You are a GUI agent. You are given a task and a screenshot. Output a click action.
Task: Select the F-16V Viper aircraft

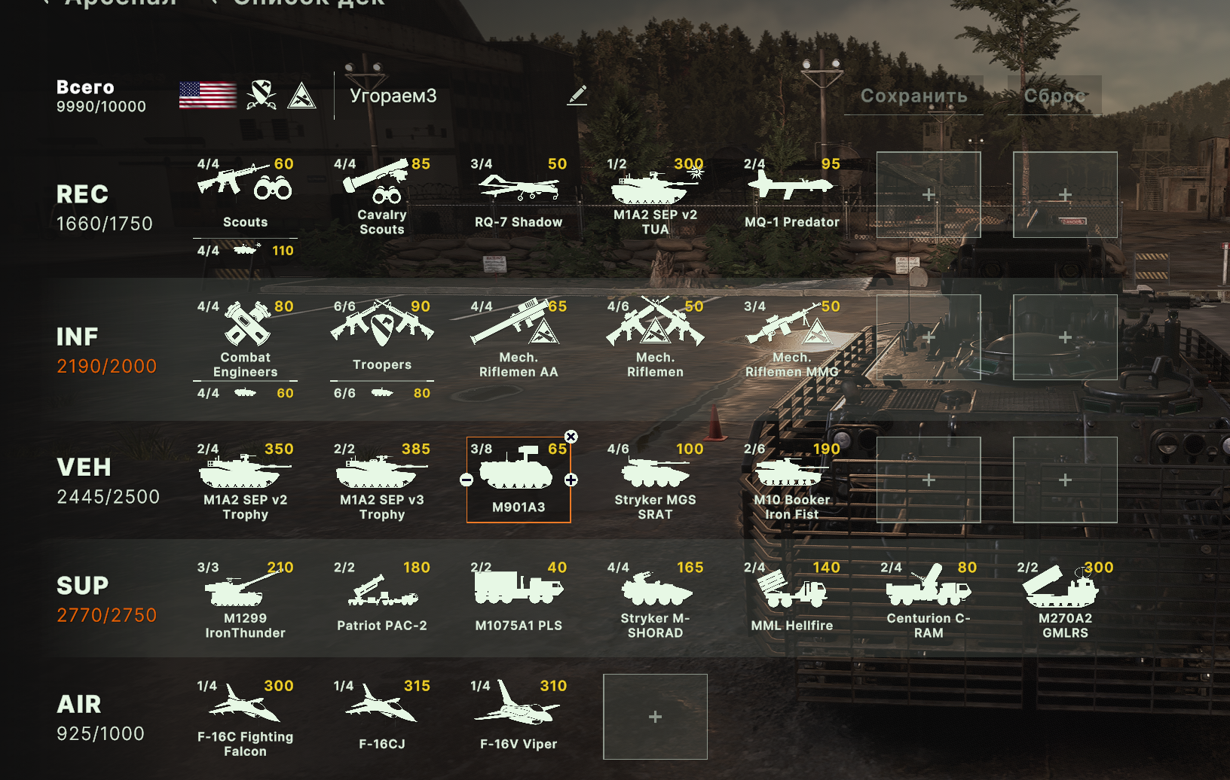(x=519, y=717)
